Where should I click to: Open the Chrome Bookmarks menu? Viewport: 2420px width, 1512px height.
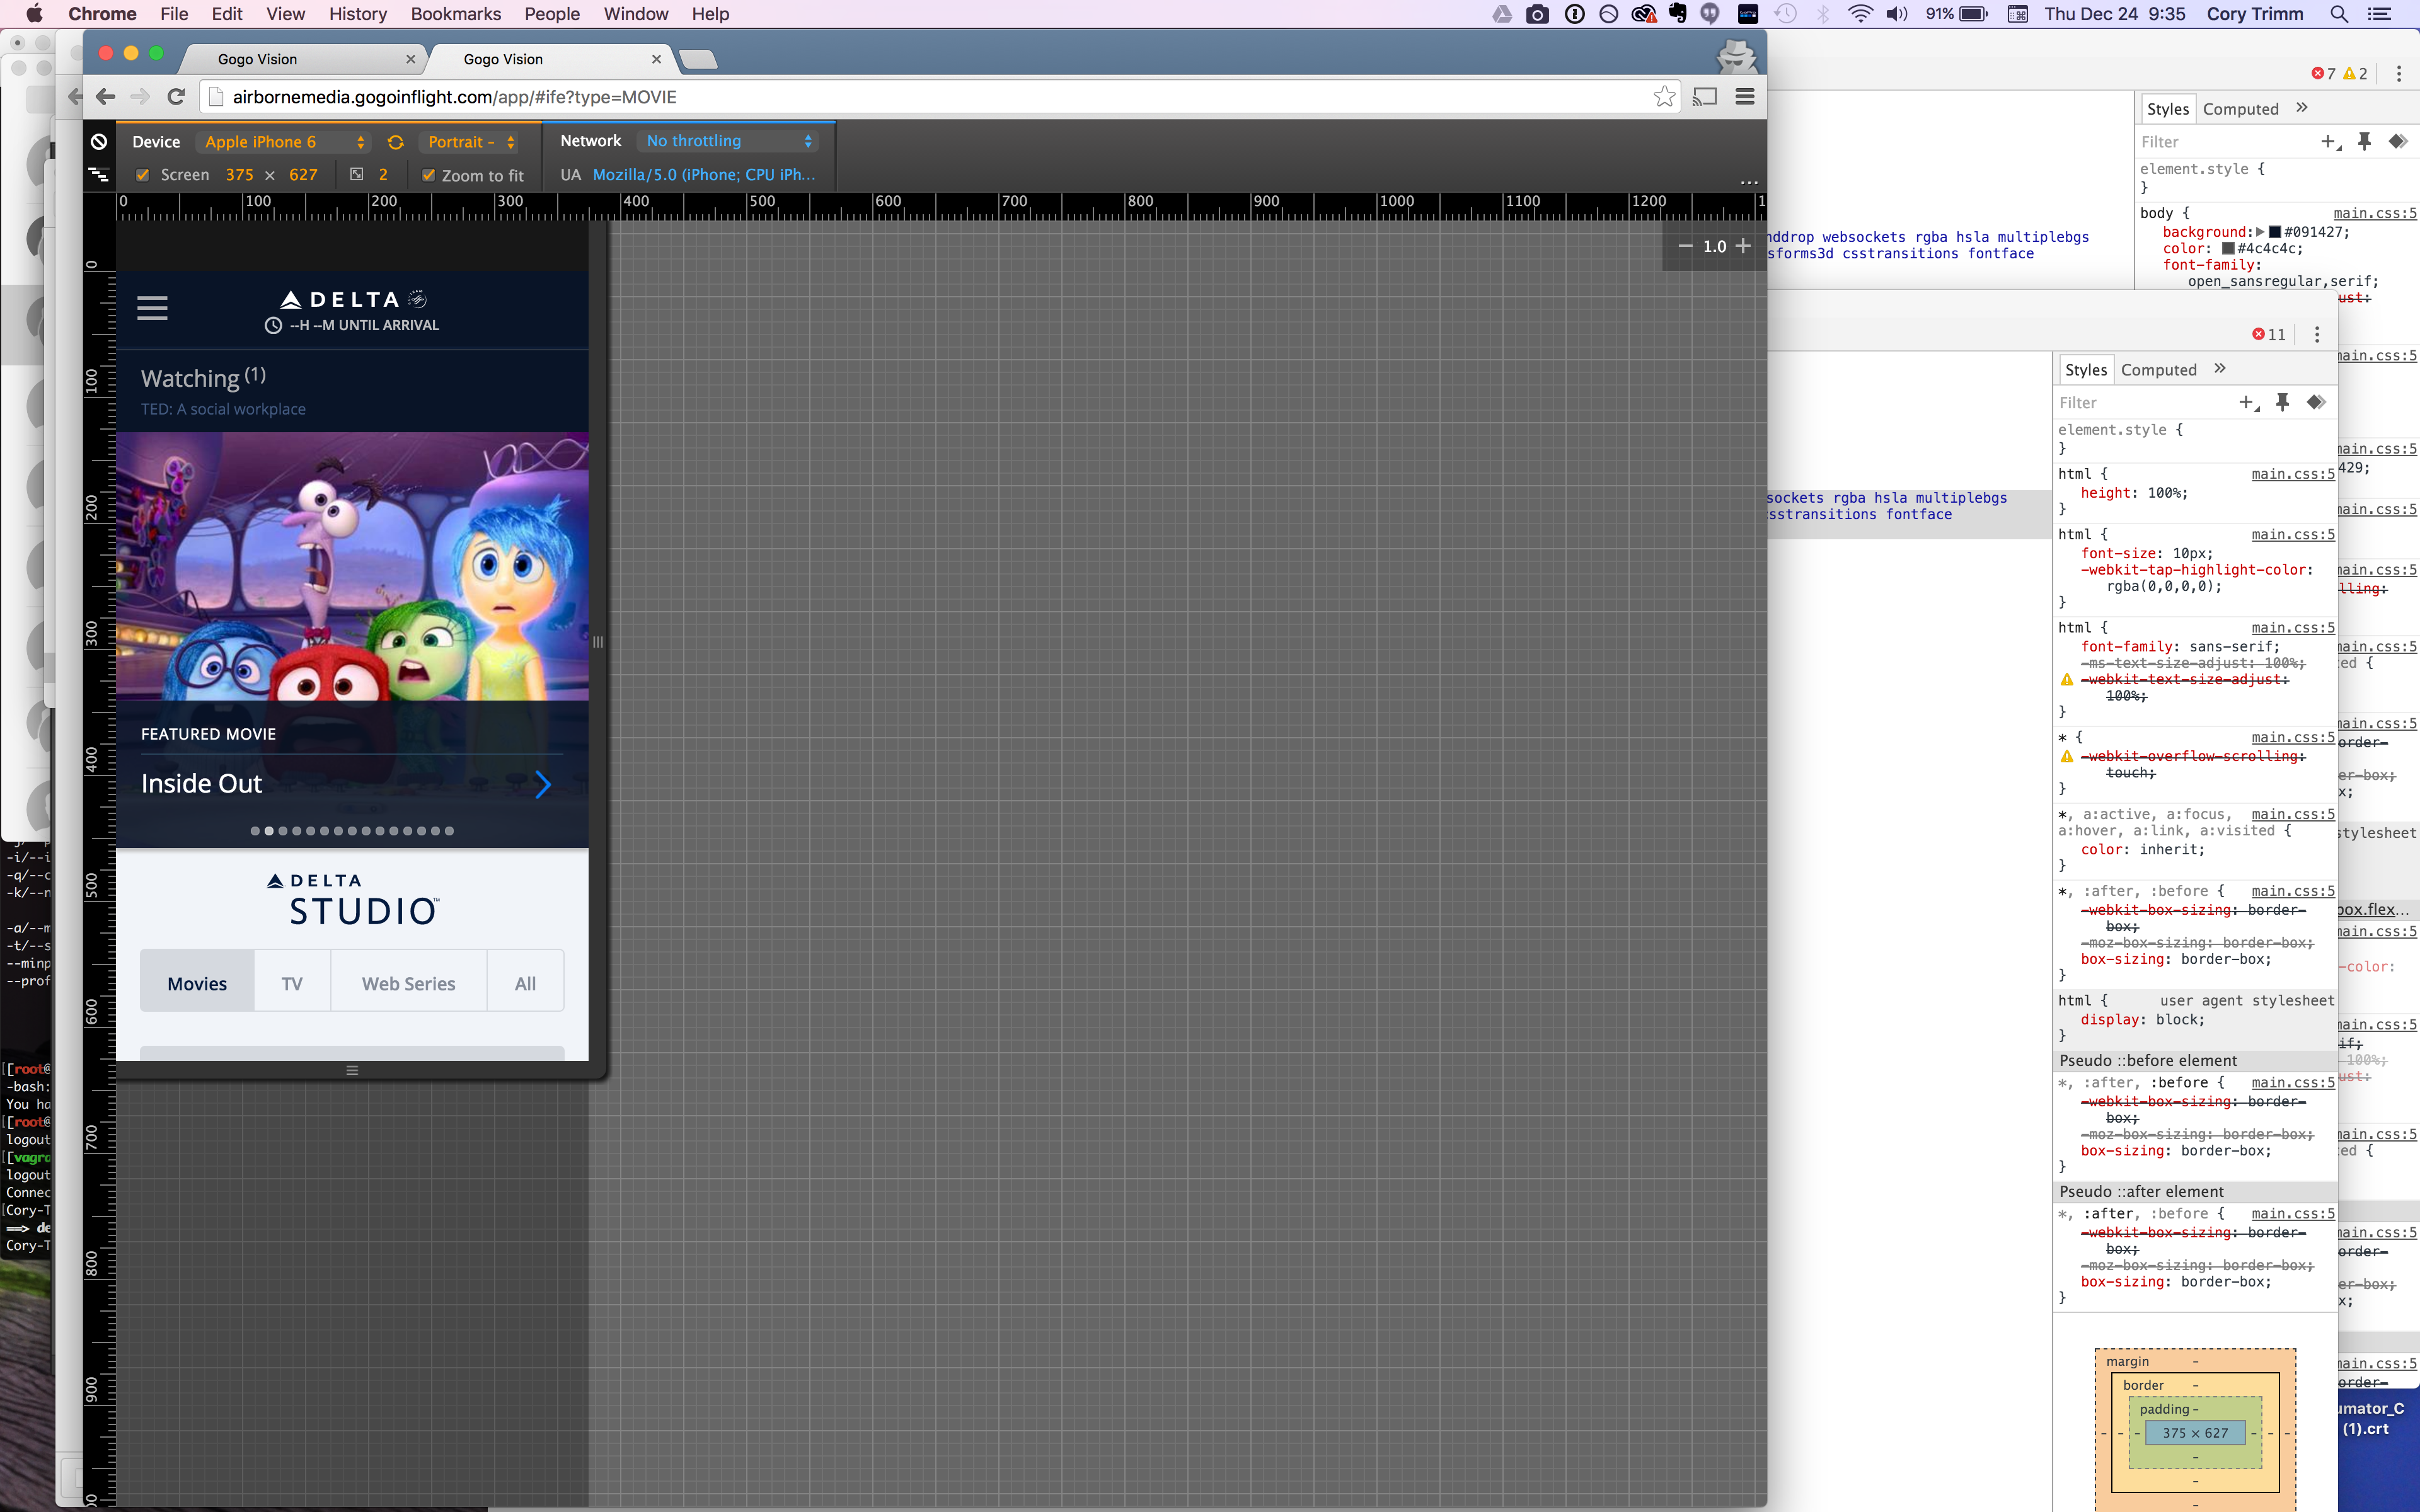(456, 14)
